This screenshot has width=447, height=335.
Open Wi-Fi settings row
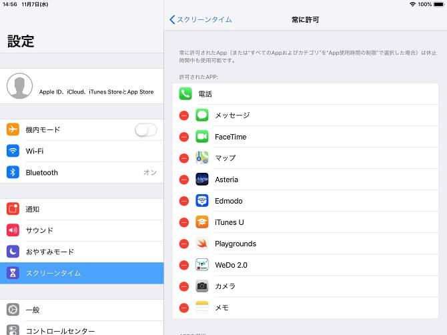pos(82,151)
